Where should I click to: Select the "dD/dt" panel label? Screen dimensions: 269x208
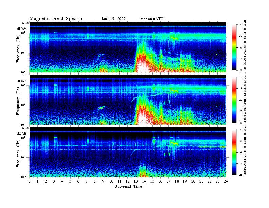point(22,81)
